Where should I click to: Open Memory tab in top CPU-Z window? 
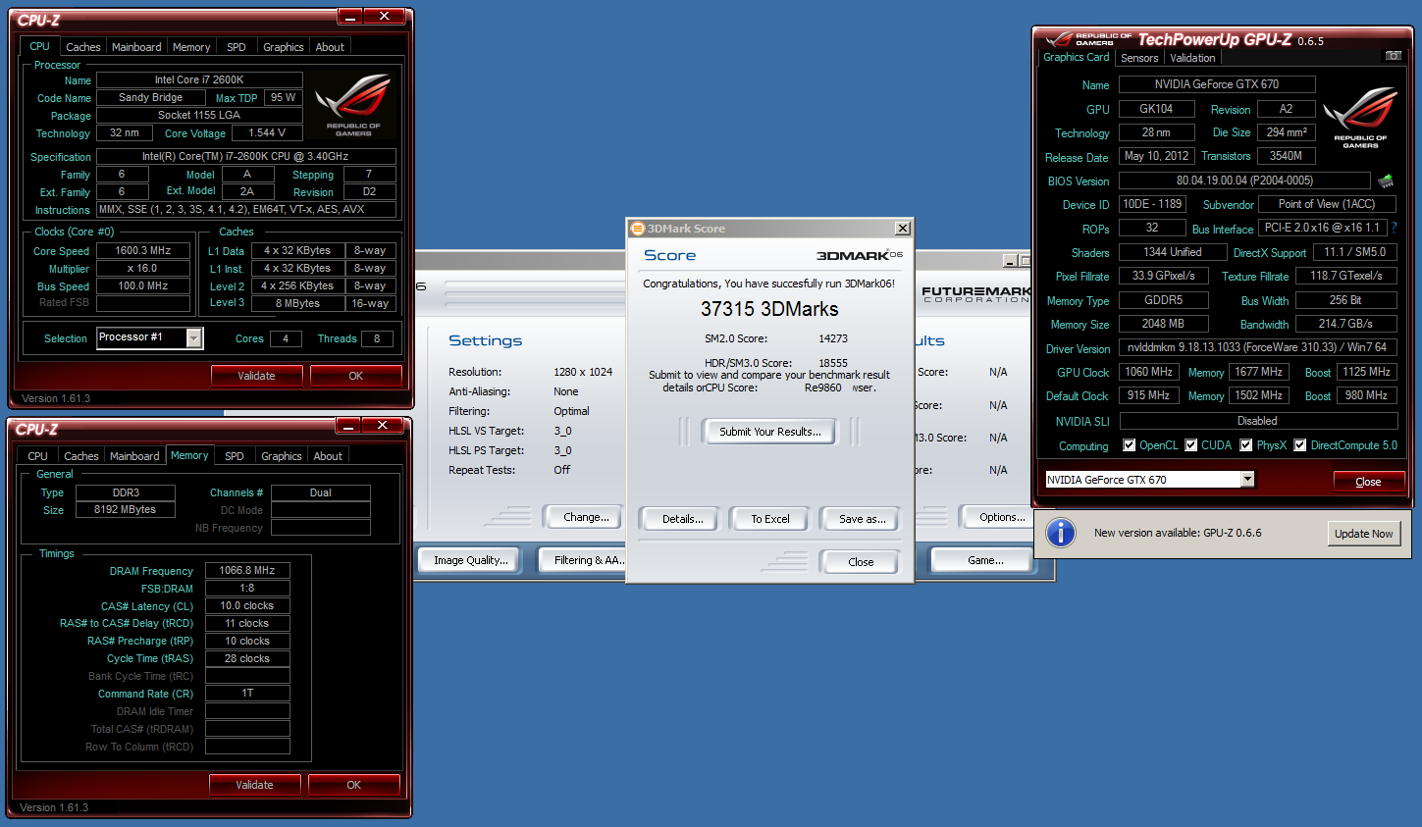(191, 47)
